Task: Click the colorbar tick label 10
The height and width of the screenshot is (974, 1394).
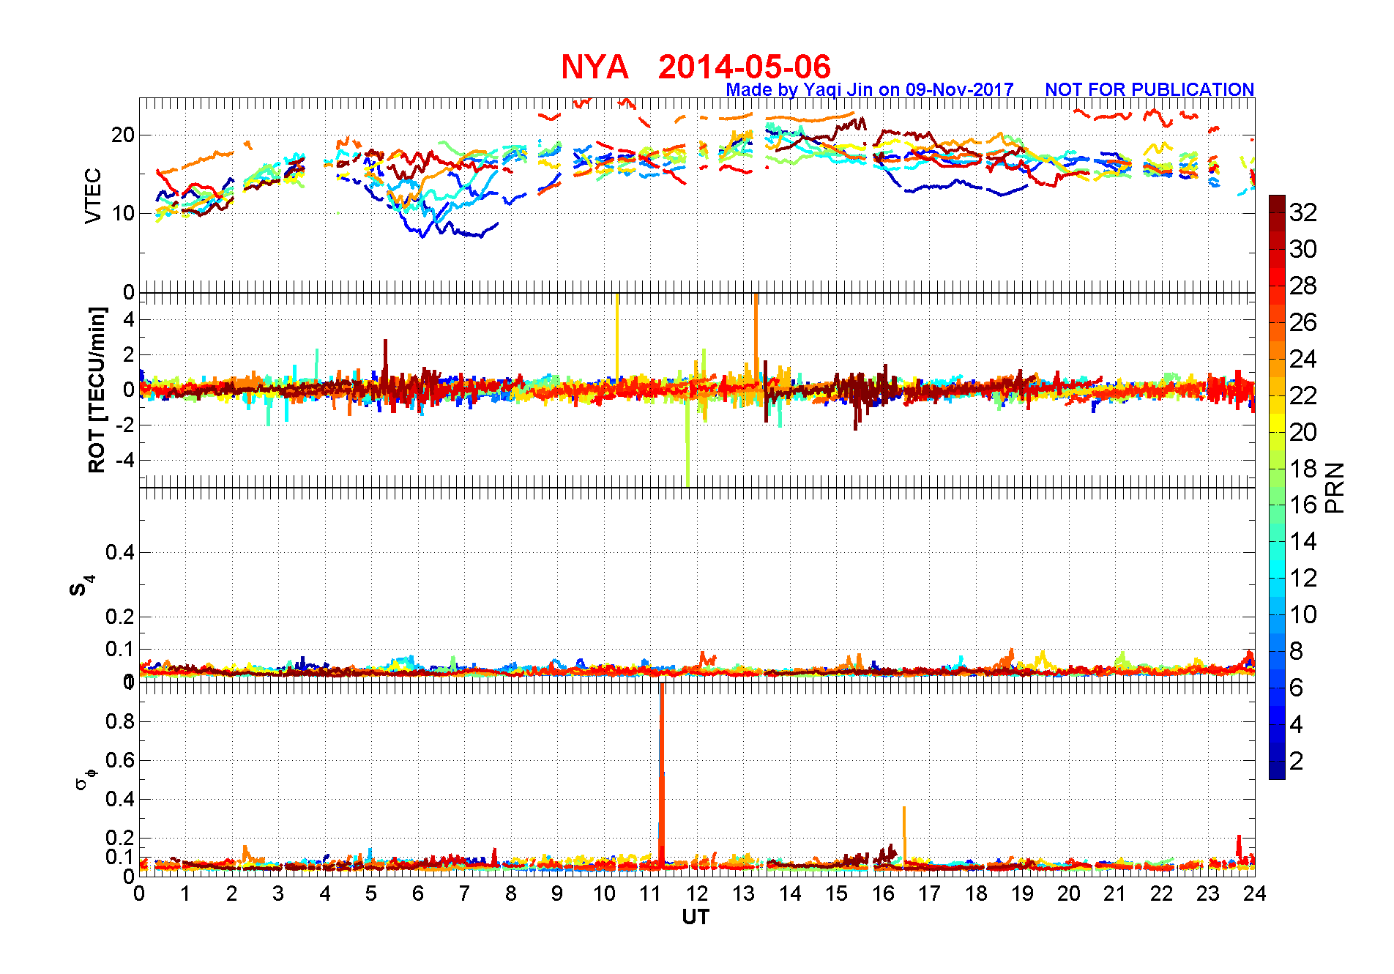Action: [x=1303, y=614]
